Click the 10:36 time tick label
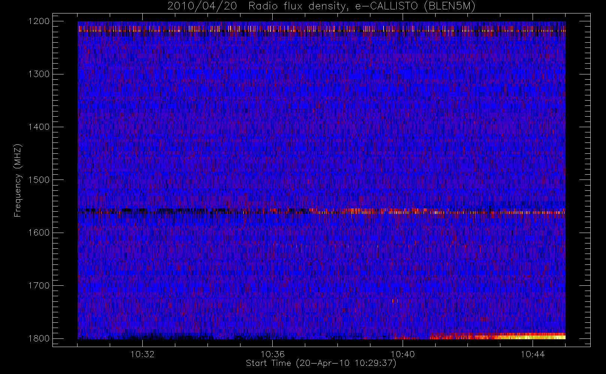 273,354
